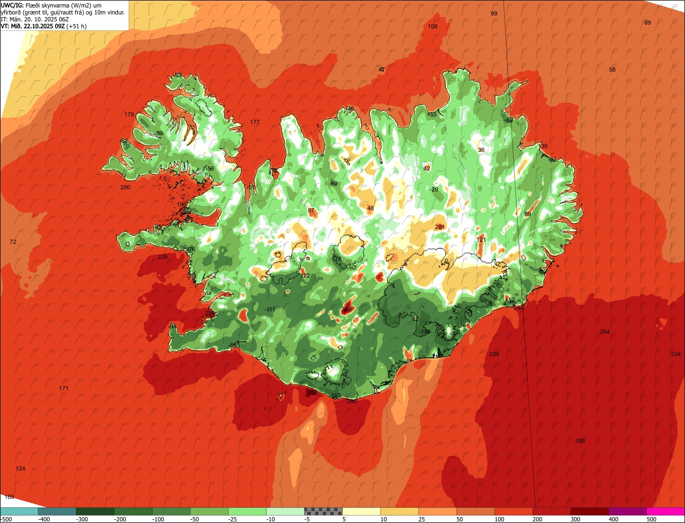Image resolution: width=685 pixels, height=523 pixels.
Task: Click the value -29 in northeast Iceland
Action: (434, 189)
